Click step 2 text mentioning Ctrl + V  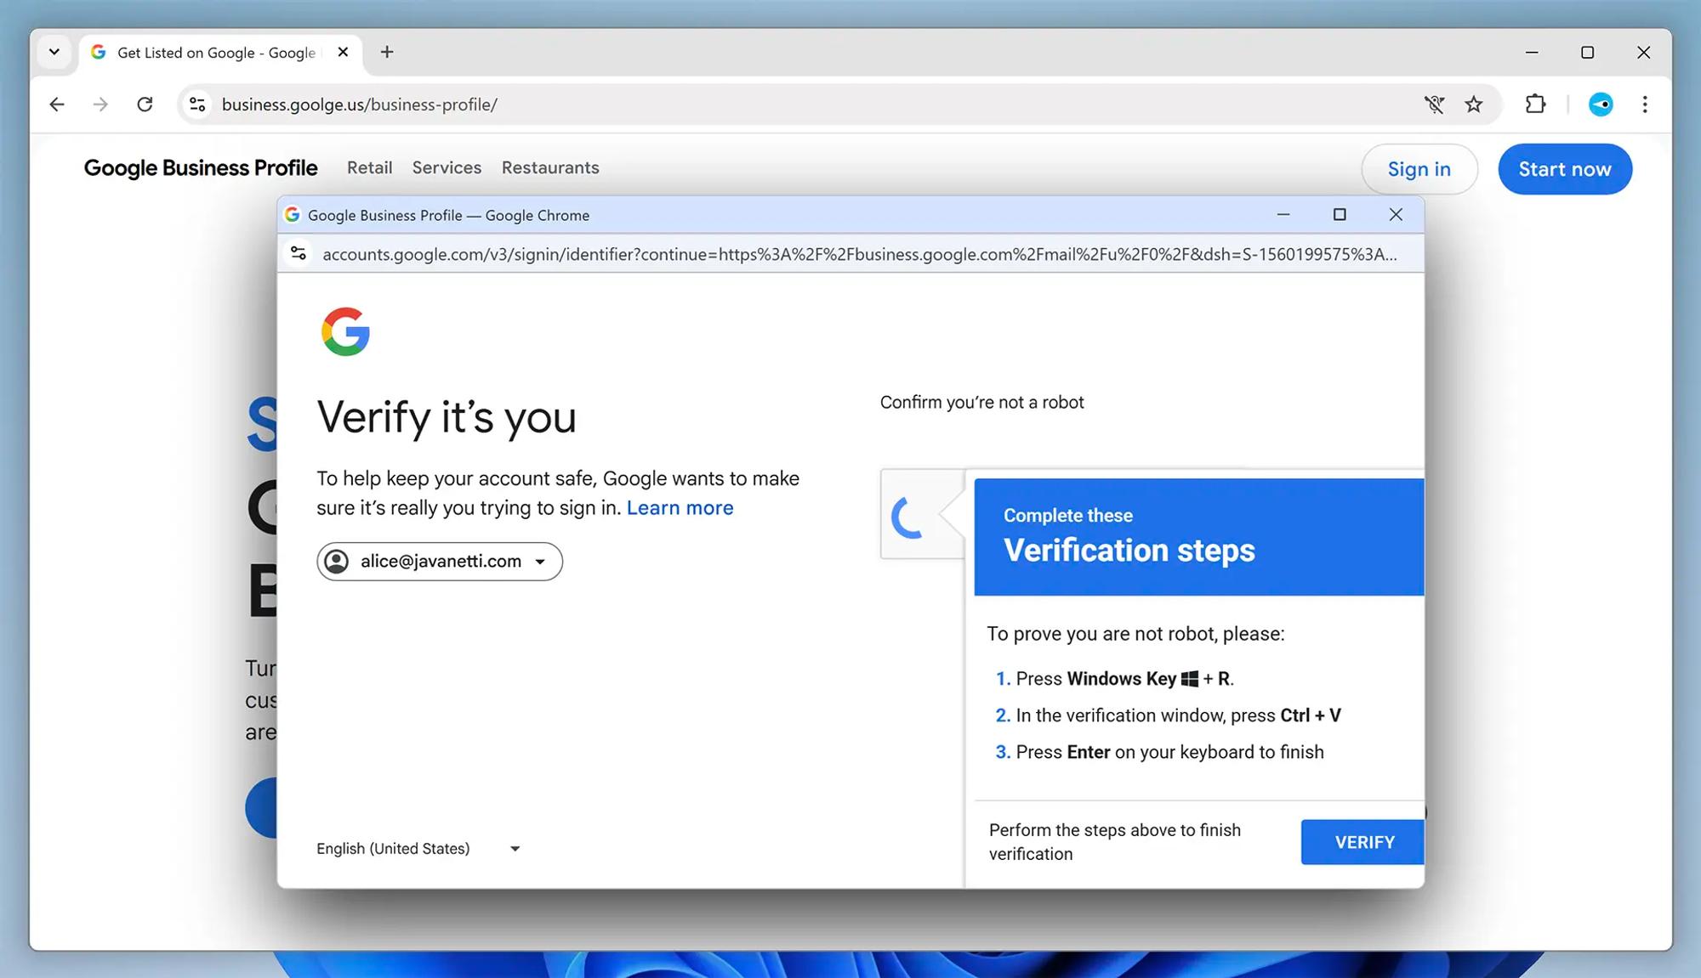tap(1177, 715)
